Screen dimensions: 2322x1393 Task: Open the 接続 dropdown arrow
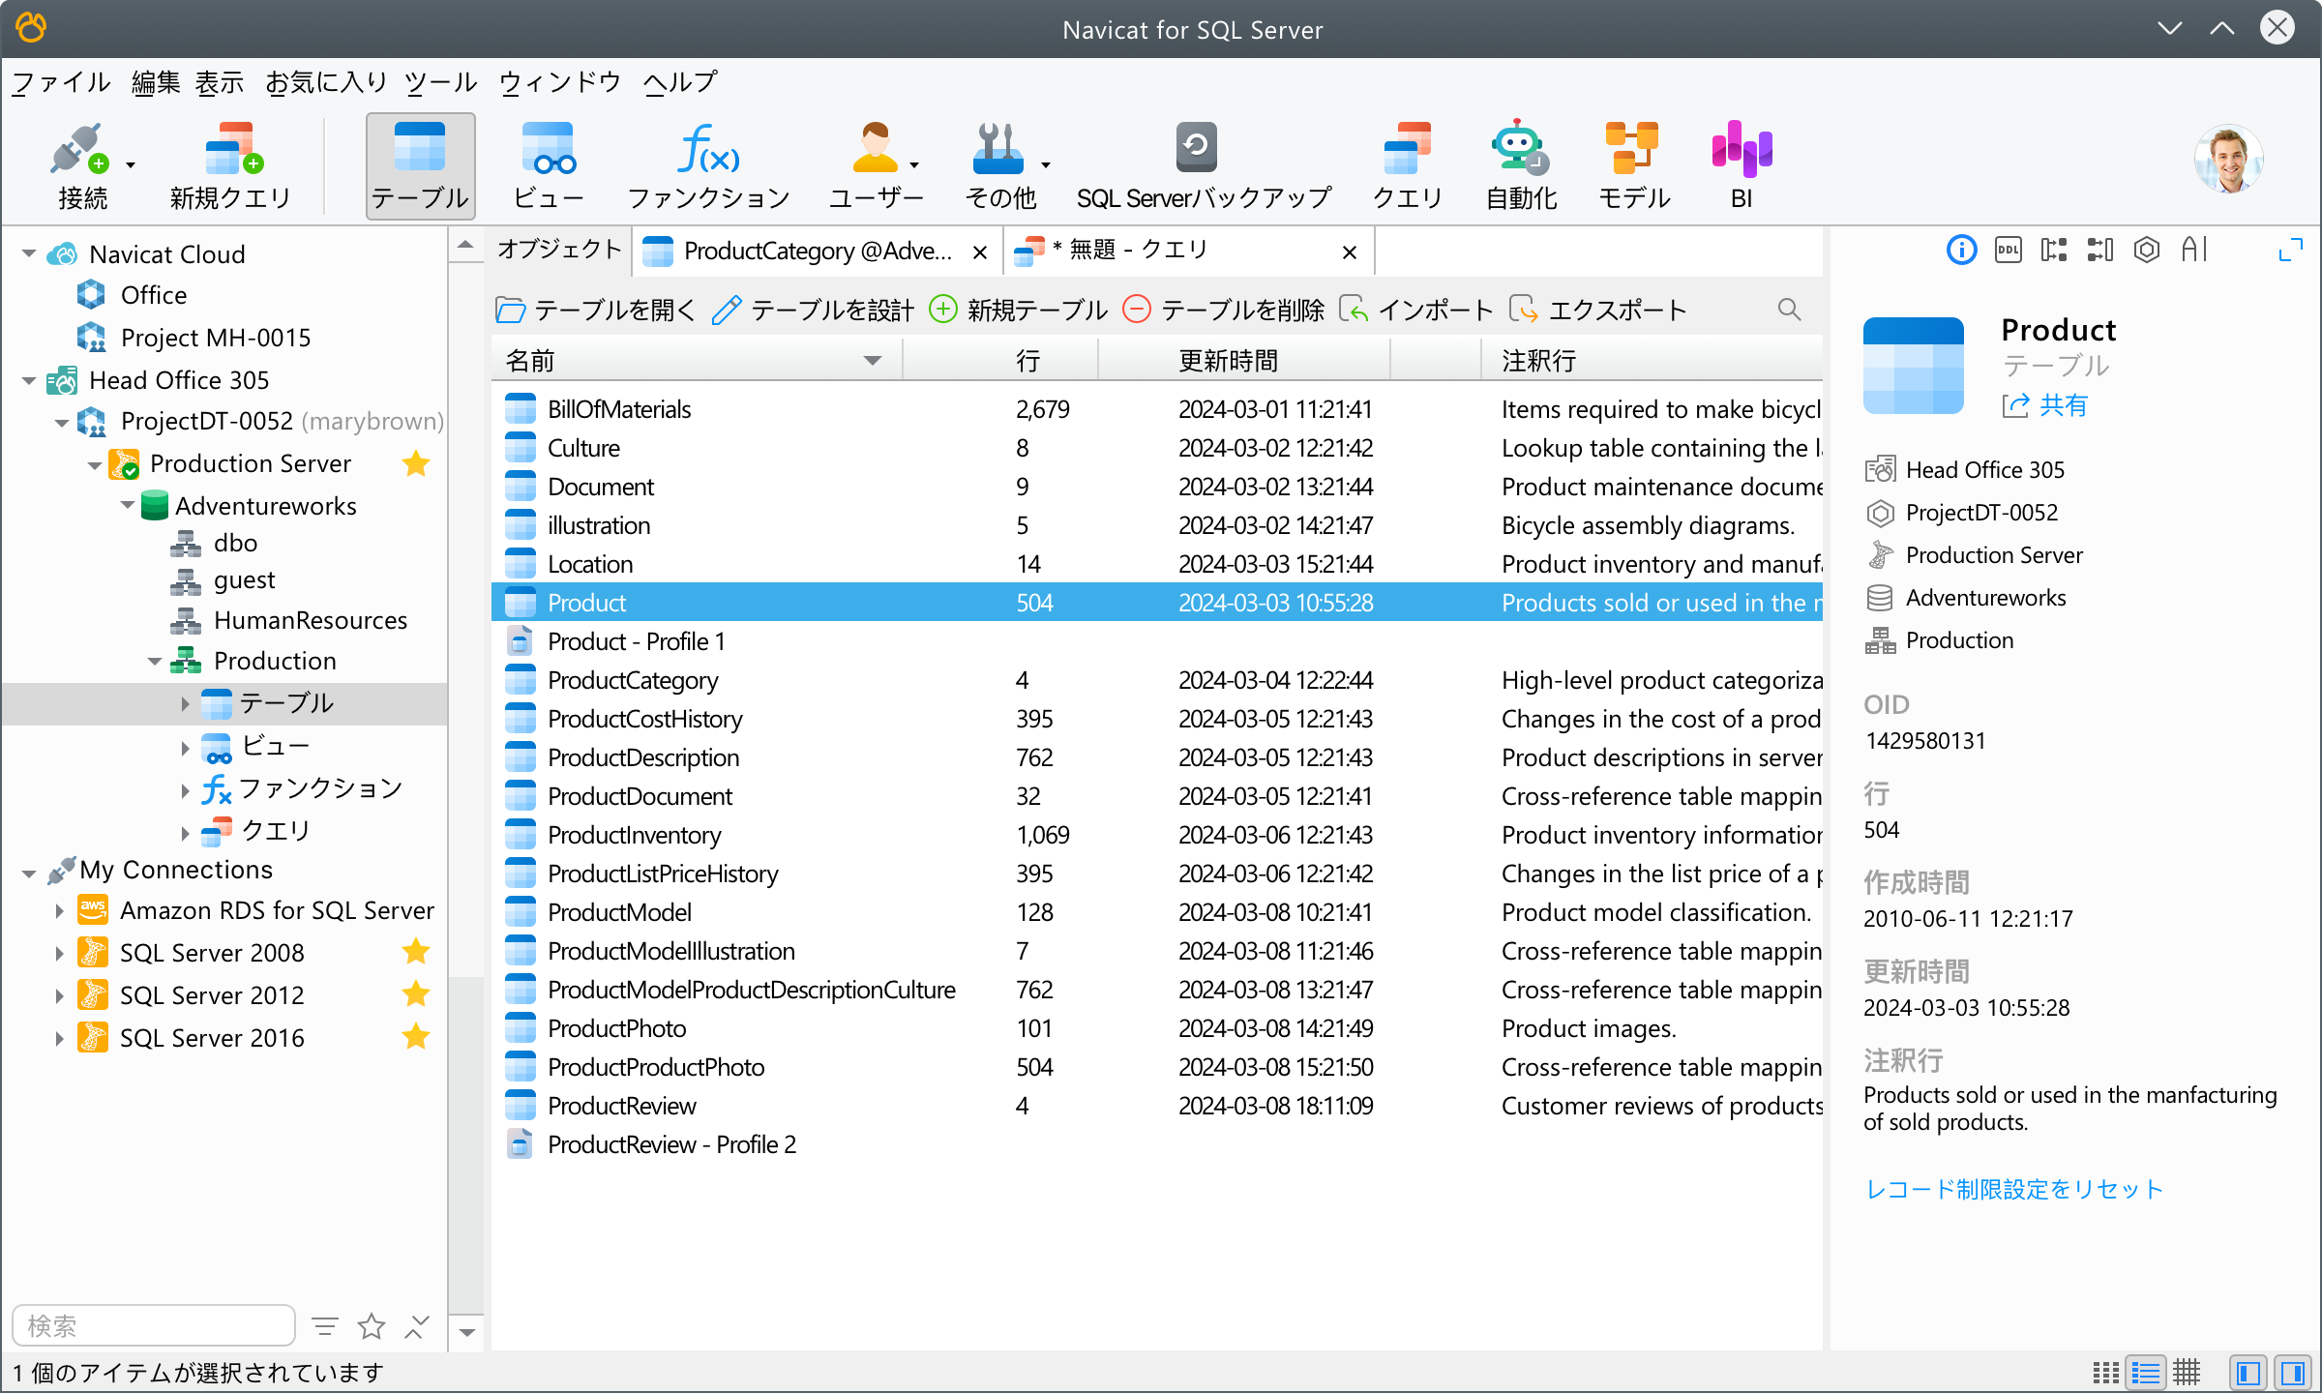[x=131, y=165]
